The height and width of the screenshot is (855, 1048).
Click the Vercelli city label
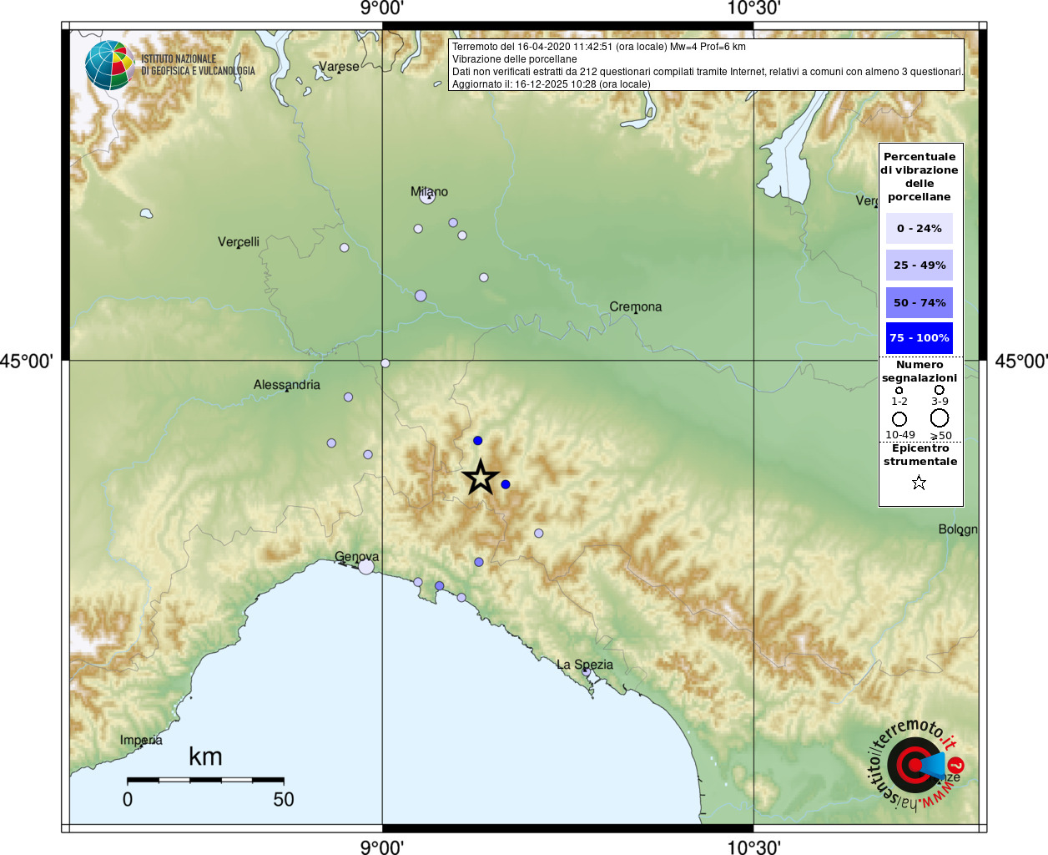tap(239, 242)
